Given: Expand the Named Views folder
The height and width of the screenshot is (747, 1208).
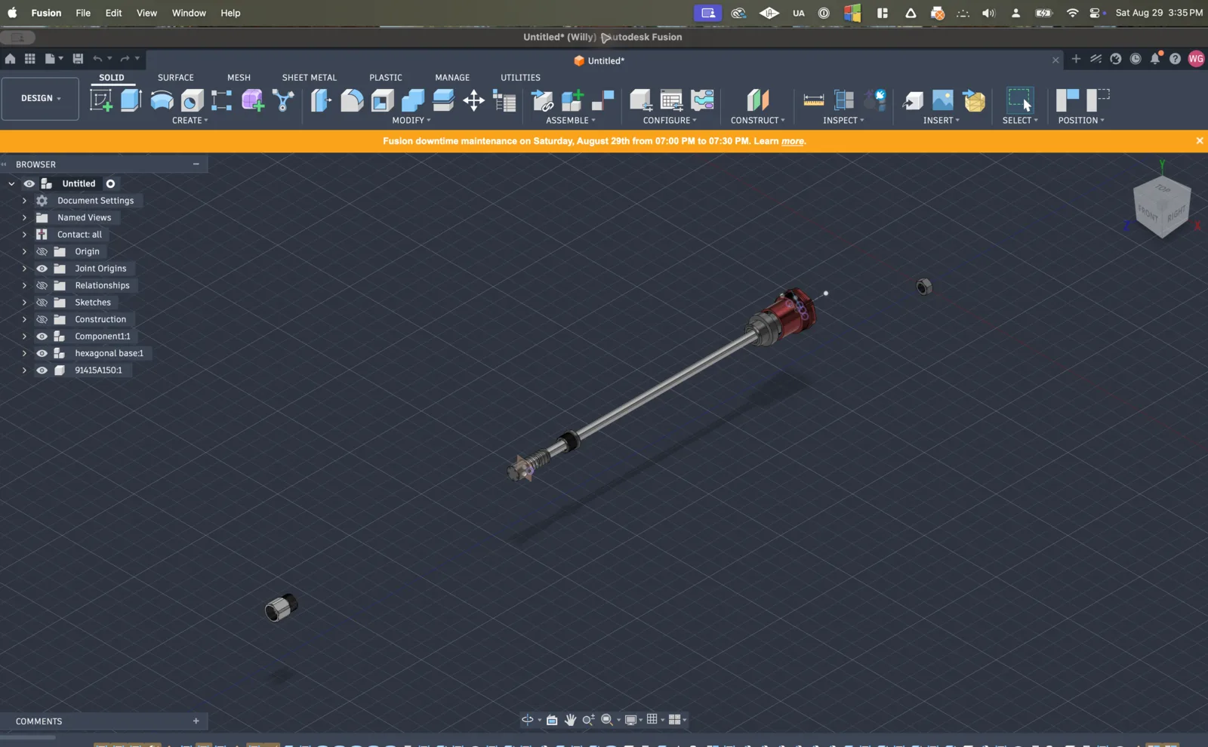Looking at the screenshot, I should click(x=24, y=217).
